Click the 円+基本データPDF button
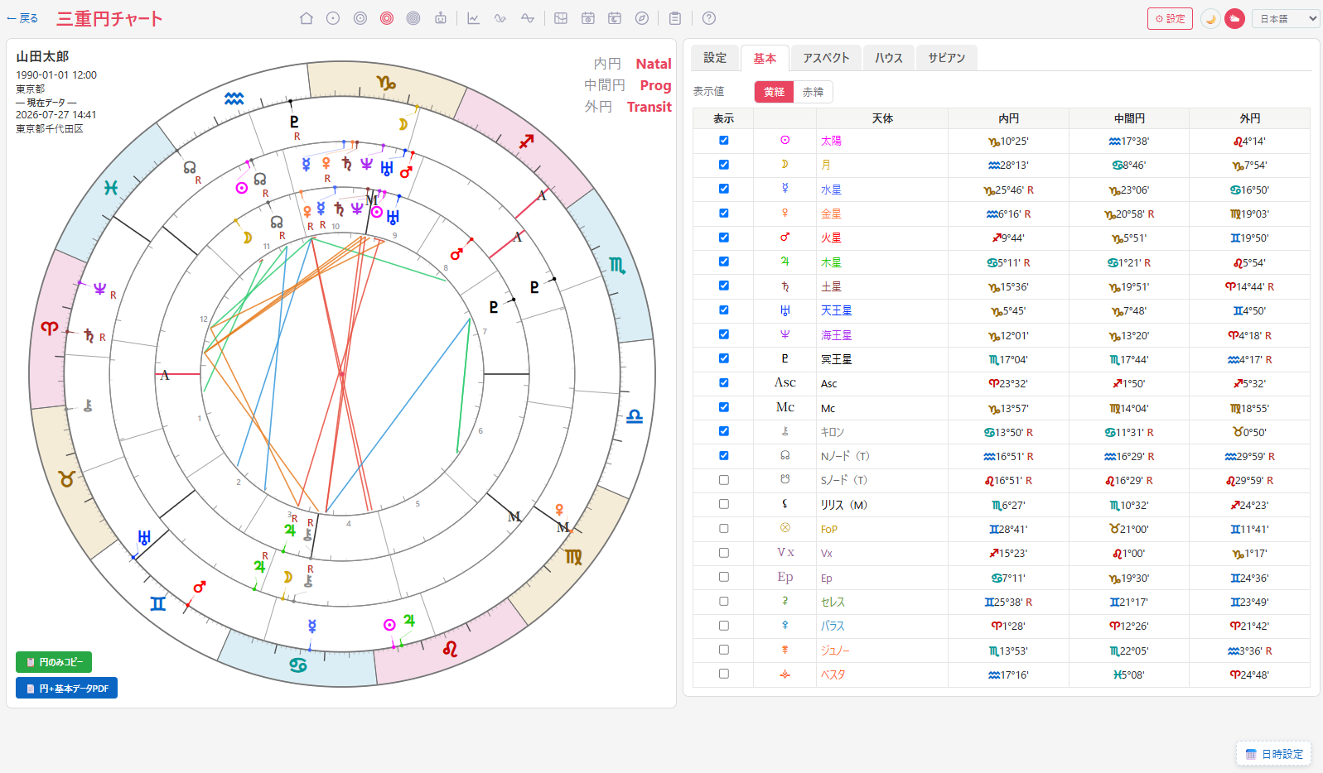The height and width of the screenshot is (773, 1323). pyautogui.click(x=66, y=688)
